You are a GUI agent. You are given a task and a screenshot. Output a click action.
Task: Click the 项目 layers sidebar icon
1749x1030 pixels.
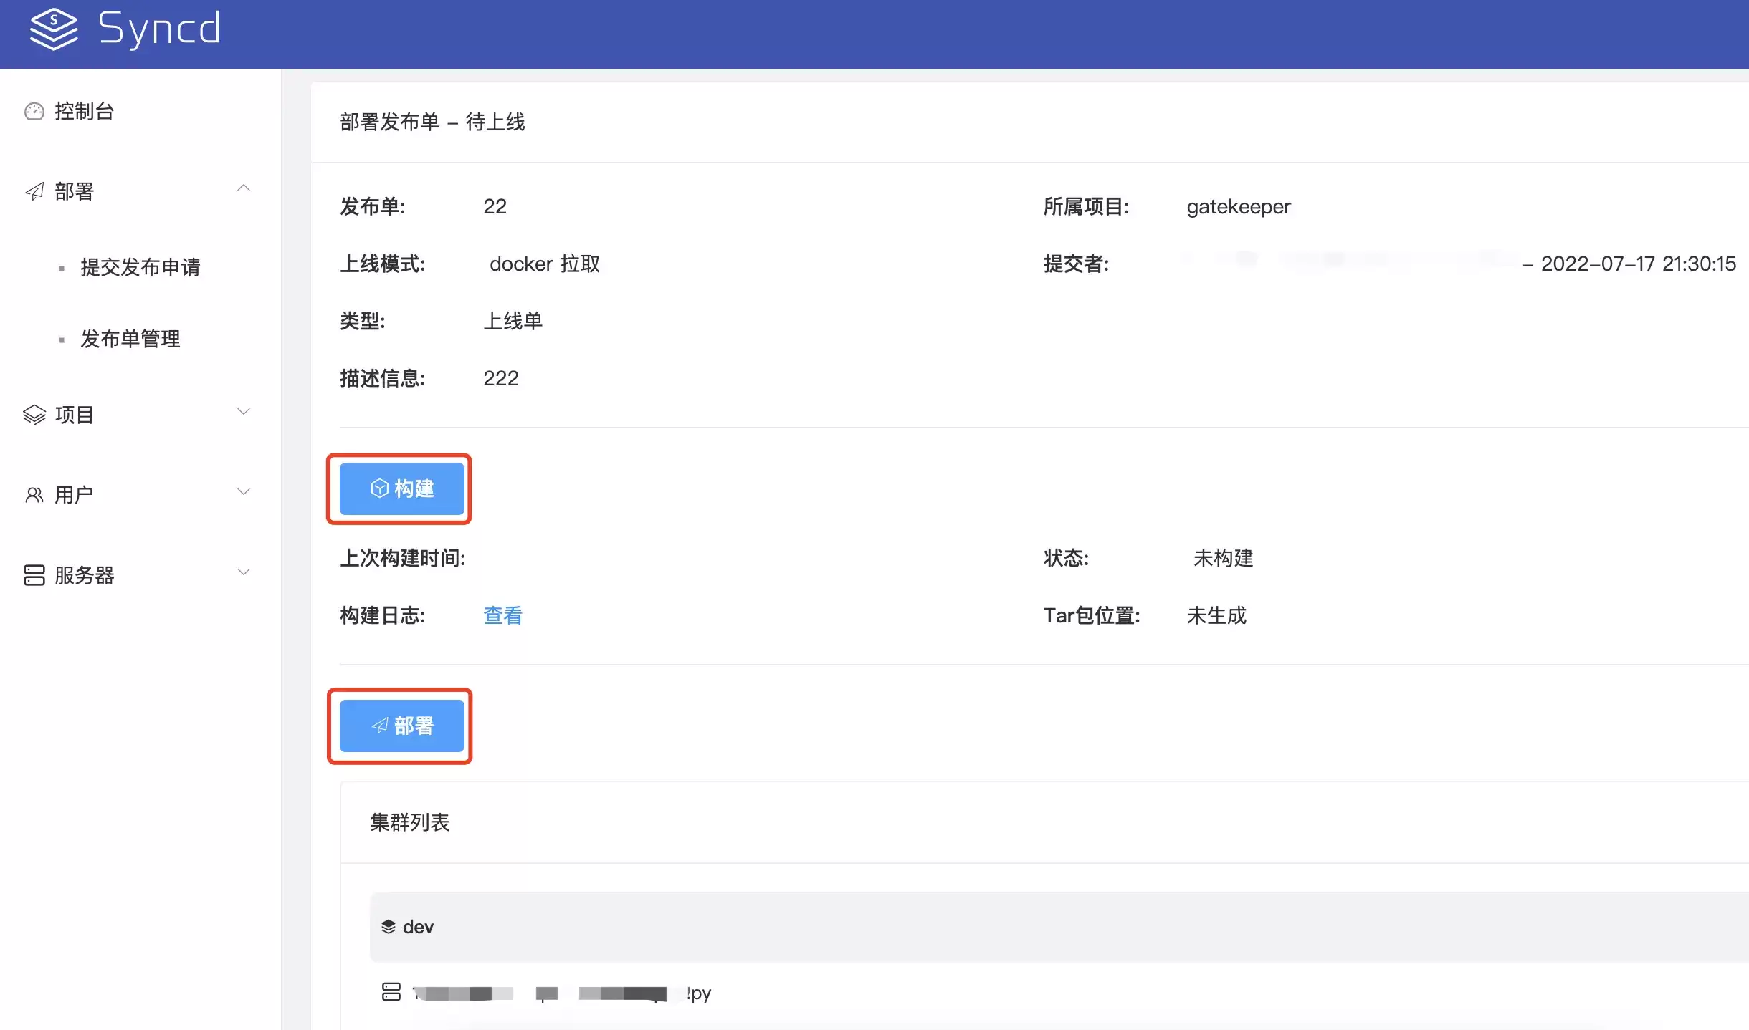click(x=34, y=415)
